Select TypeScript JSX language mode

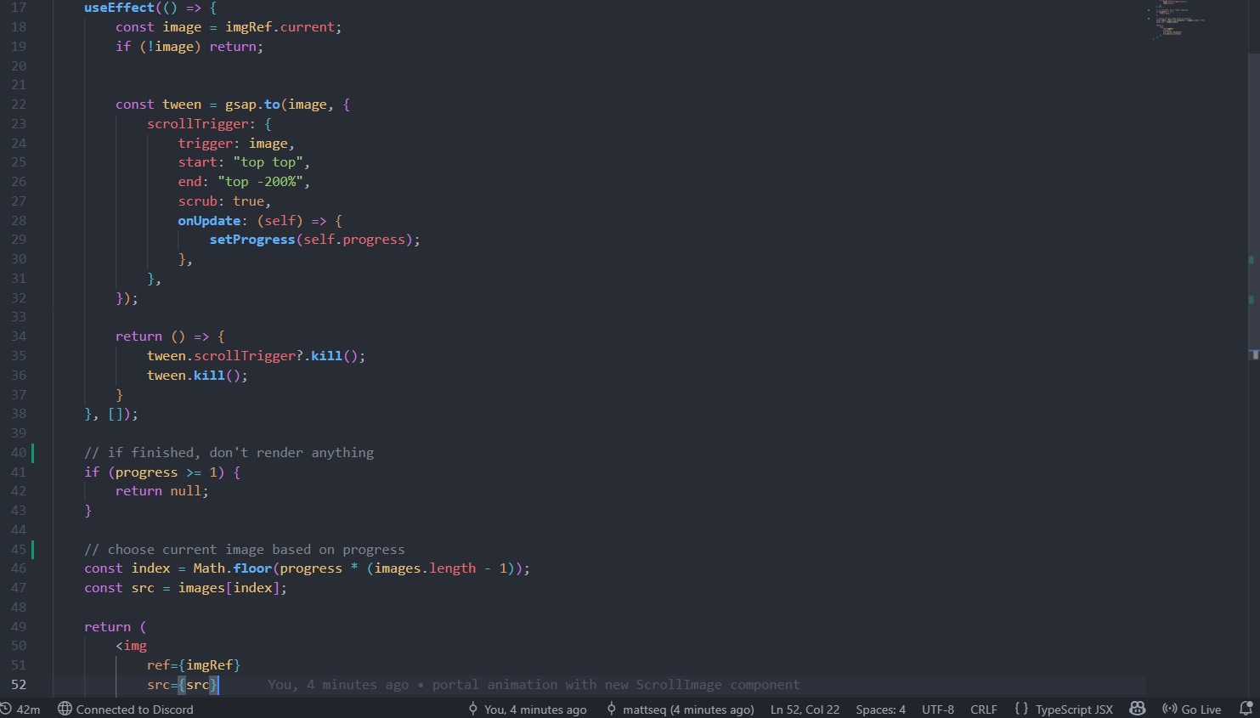(1074, 710)
